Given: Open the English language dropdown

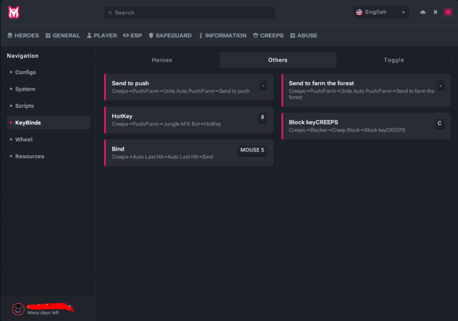Looking at the screenshot, I should 381,12.
